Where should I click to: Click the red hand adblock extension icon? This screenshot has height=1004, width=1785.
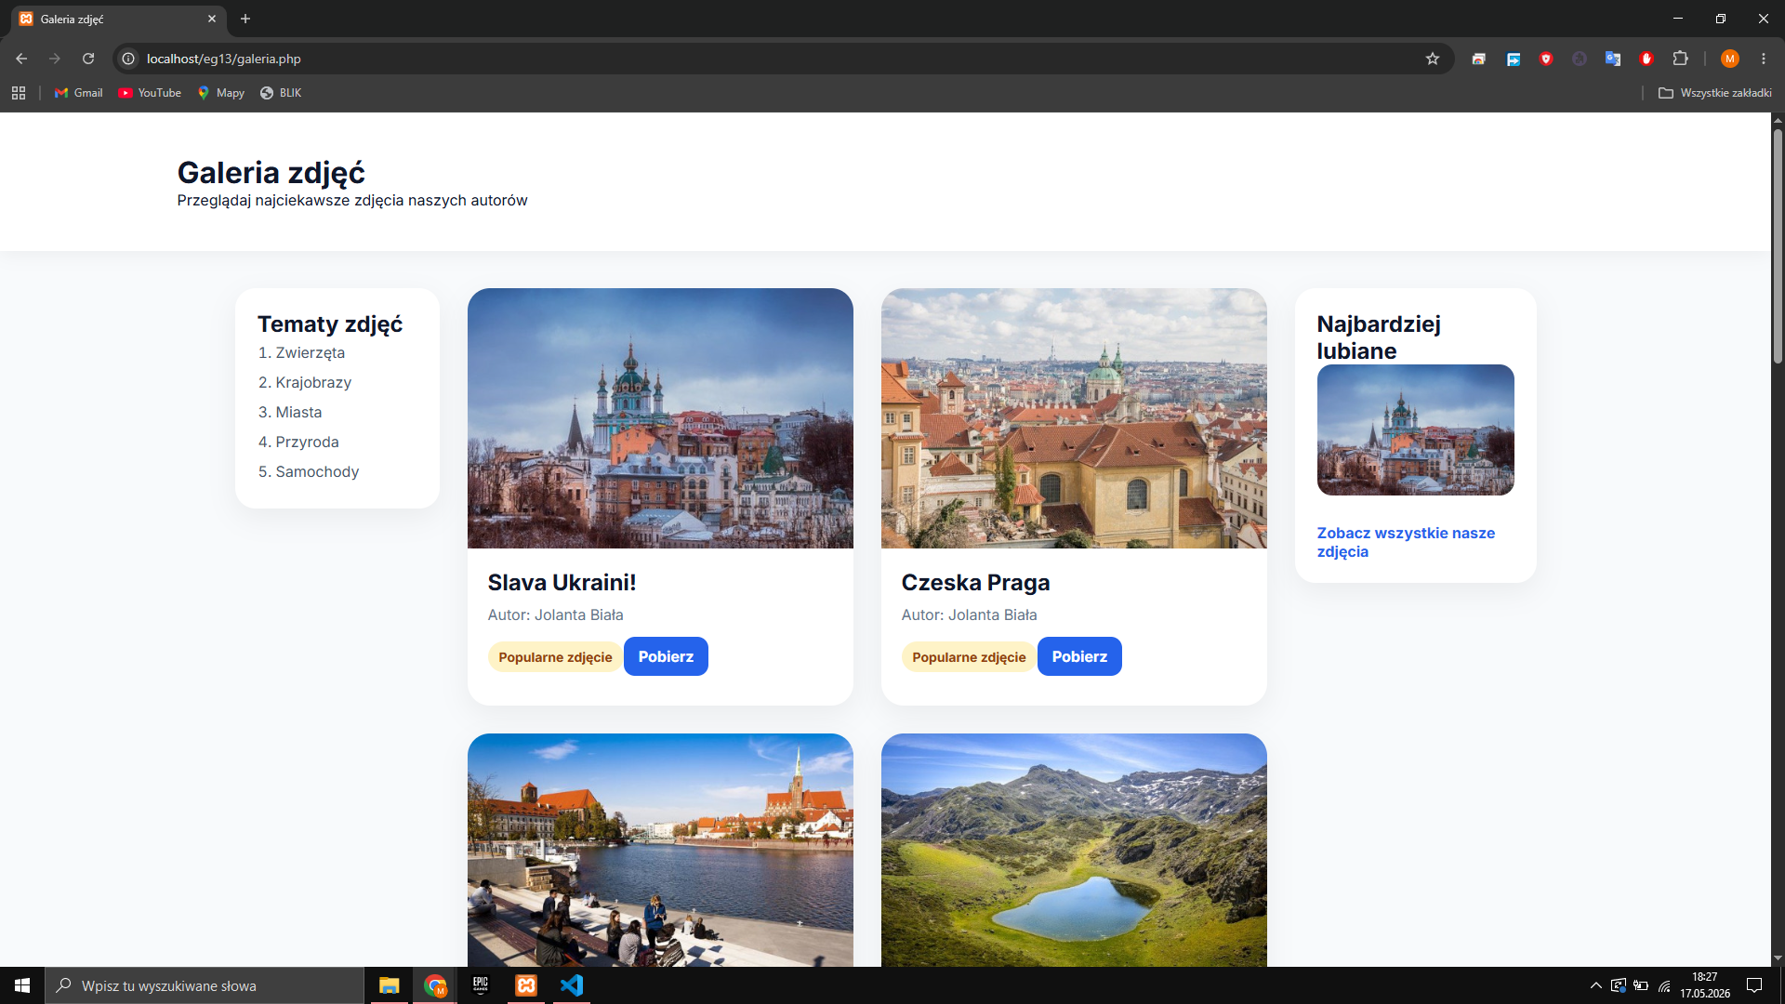pyautogui.click(x=1646, y=59)
